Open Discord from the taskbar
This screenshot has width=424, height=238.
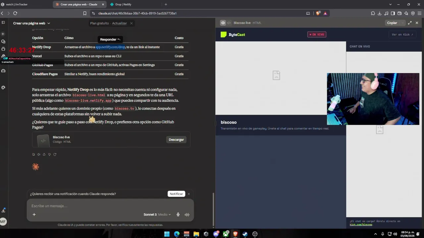click(216, 234)
